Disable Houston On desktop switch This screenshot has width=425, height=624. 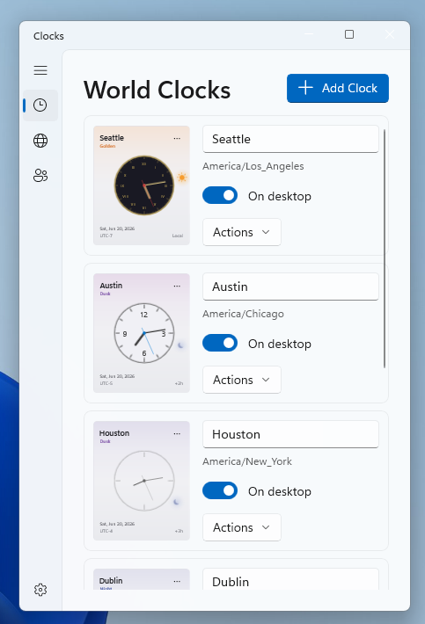tap(220, 490)
